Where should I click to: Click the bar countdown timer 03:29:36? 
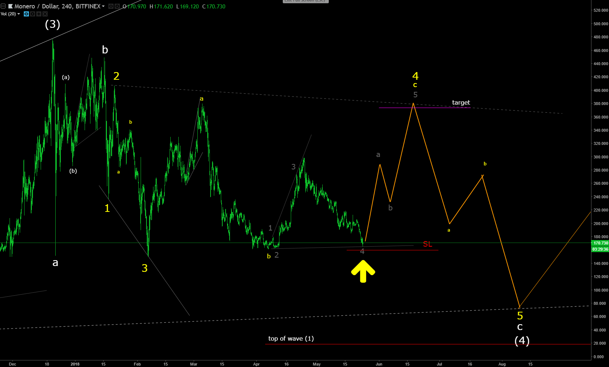(600, 249)
